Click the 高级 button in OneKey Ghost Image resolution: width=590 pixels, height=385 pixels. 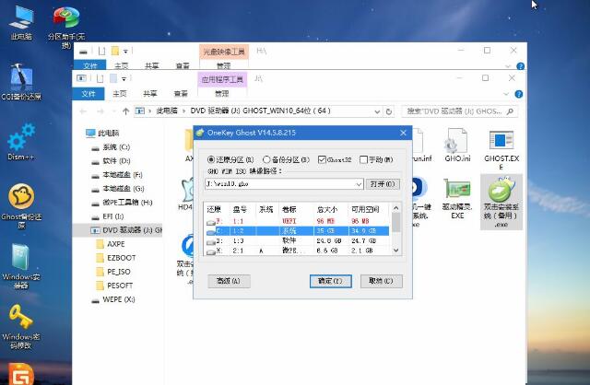click(x=227, y=280)
